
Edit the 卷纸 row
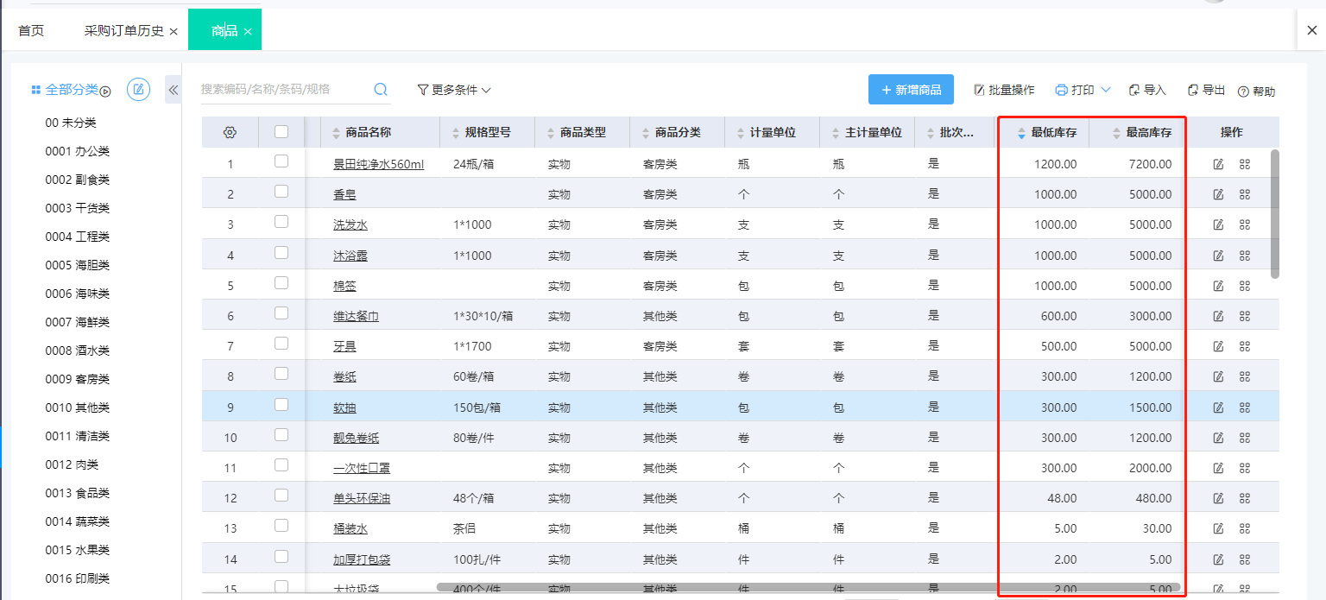pos(1218,376)
